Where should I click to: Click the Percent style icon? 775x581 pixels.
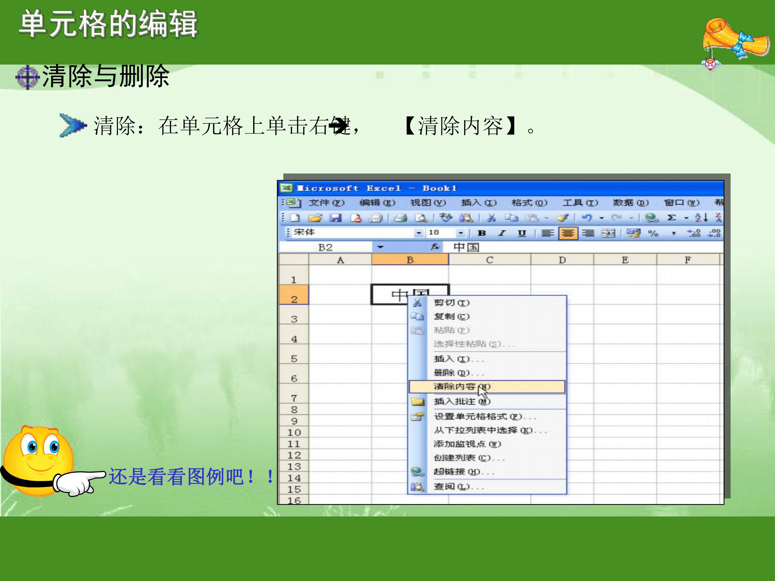point(653,233)
